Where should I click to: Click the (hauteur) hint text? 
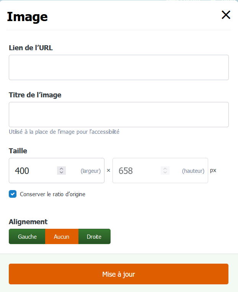(x=193, y=171)
